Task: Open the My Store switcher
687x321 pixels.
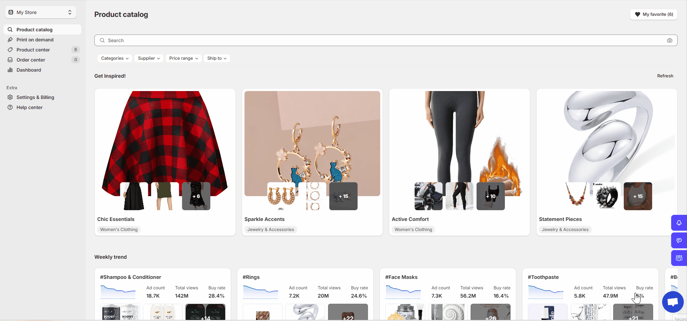Action: point(41,12)
